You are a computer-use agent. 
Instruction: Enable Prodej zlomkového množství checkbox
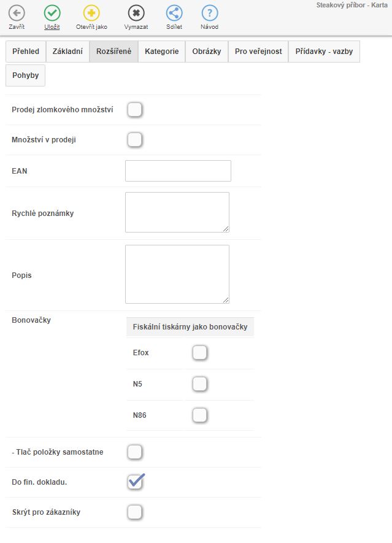pyautogui.click(x=135, y=110)
